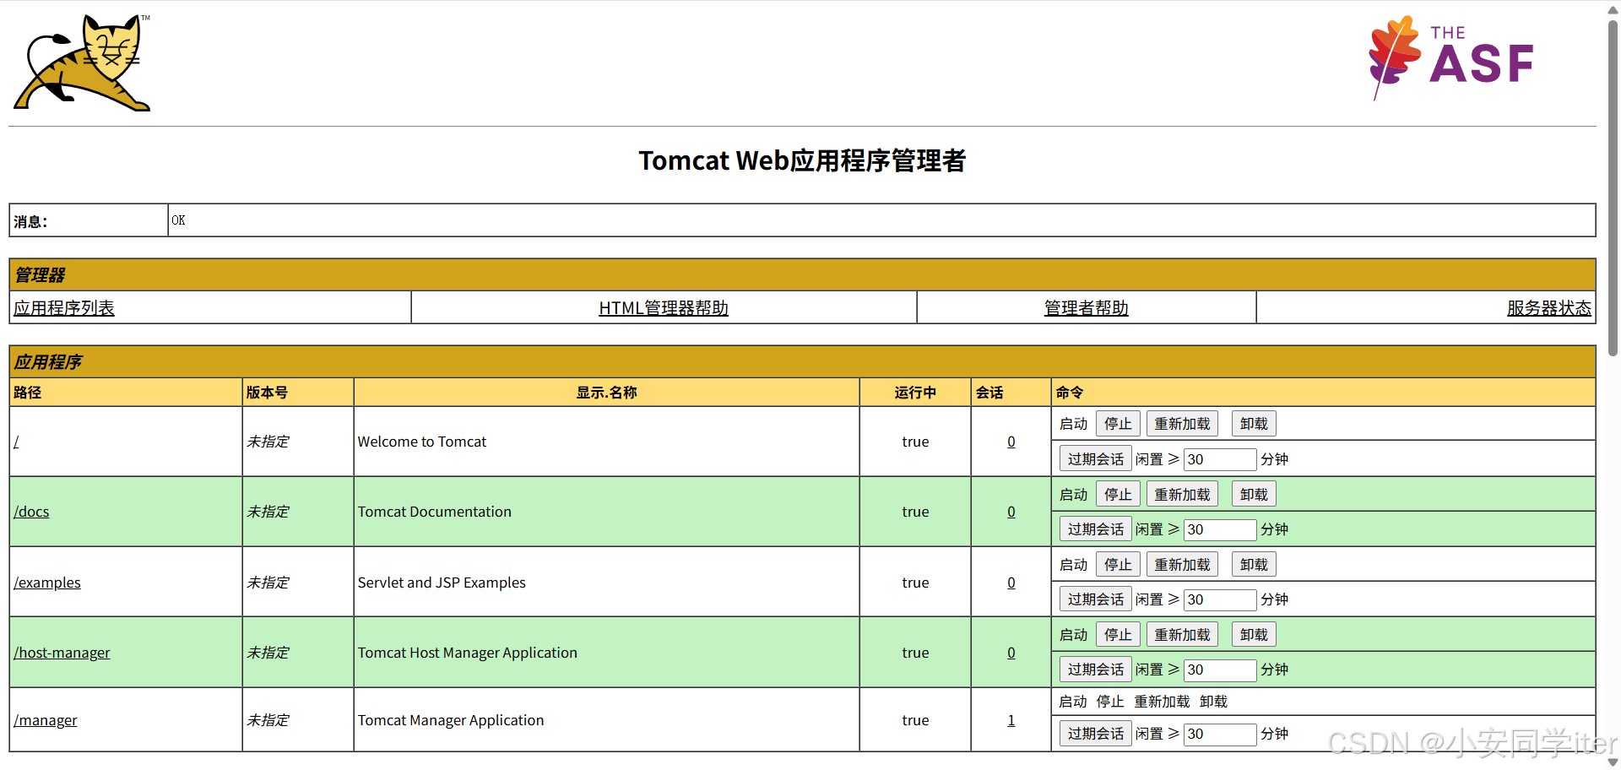This screenshot has width=1621, height=770.
Task: Open 管理者帮助 link
Action: (x=1087, y=308)
